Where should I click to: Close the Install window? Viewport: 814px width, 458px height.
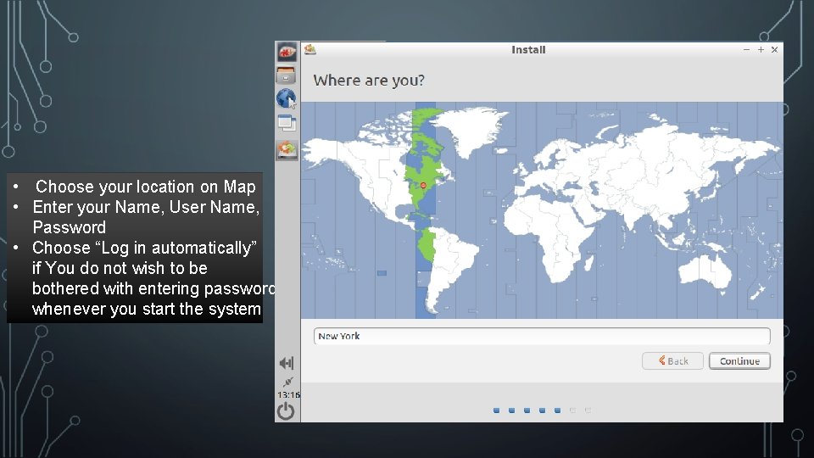tap(774, 50)
